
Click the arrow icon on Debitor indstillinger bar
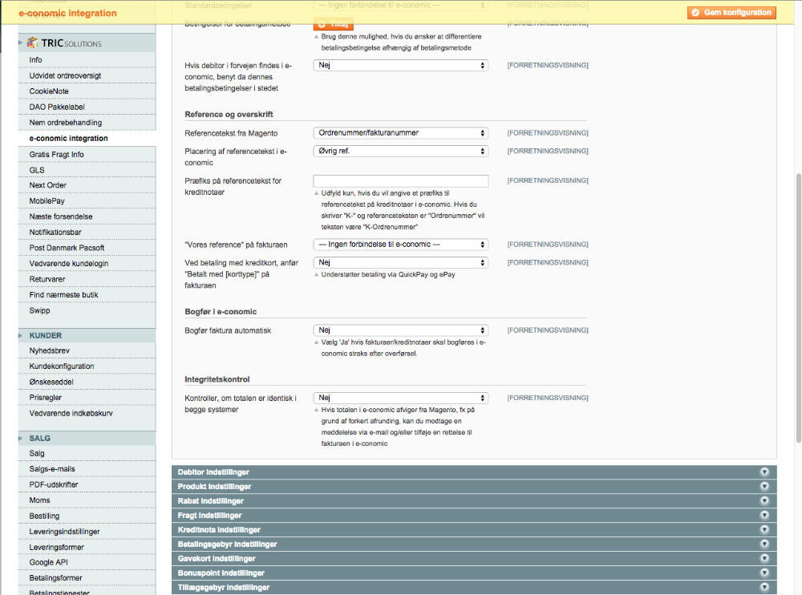(764, 472)
